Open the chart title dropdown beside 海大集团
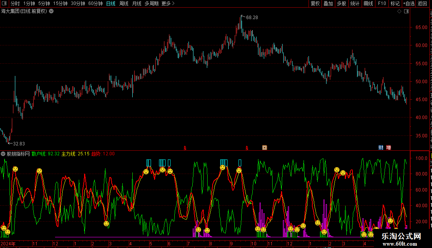The image size is (432, 248). tap(51, 11)
